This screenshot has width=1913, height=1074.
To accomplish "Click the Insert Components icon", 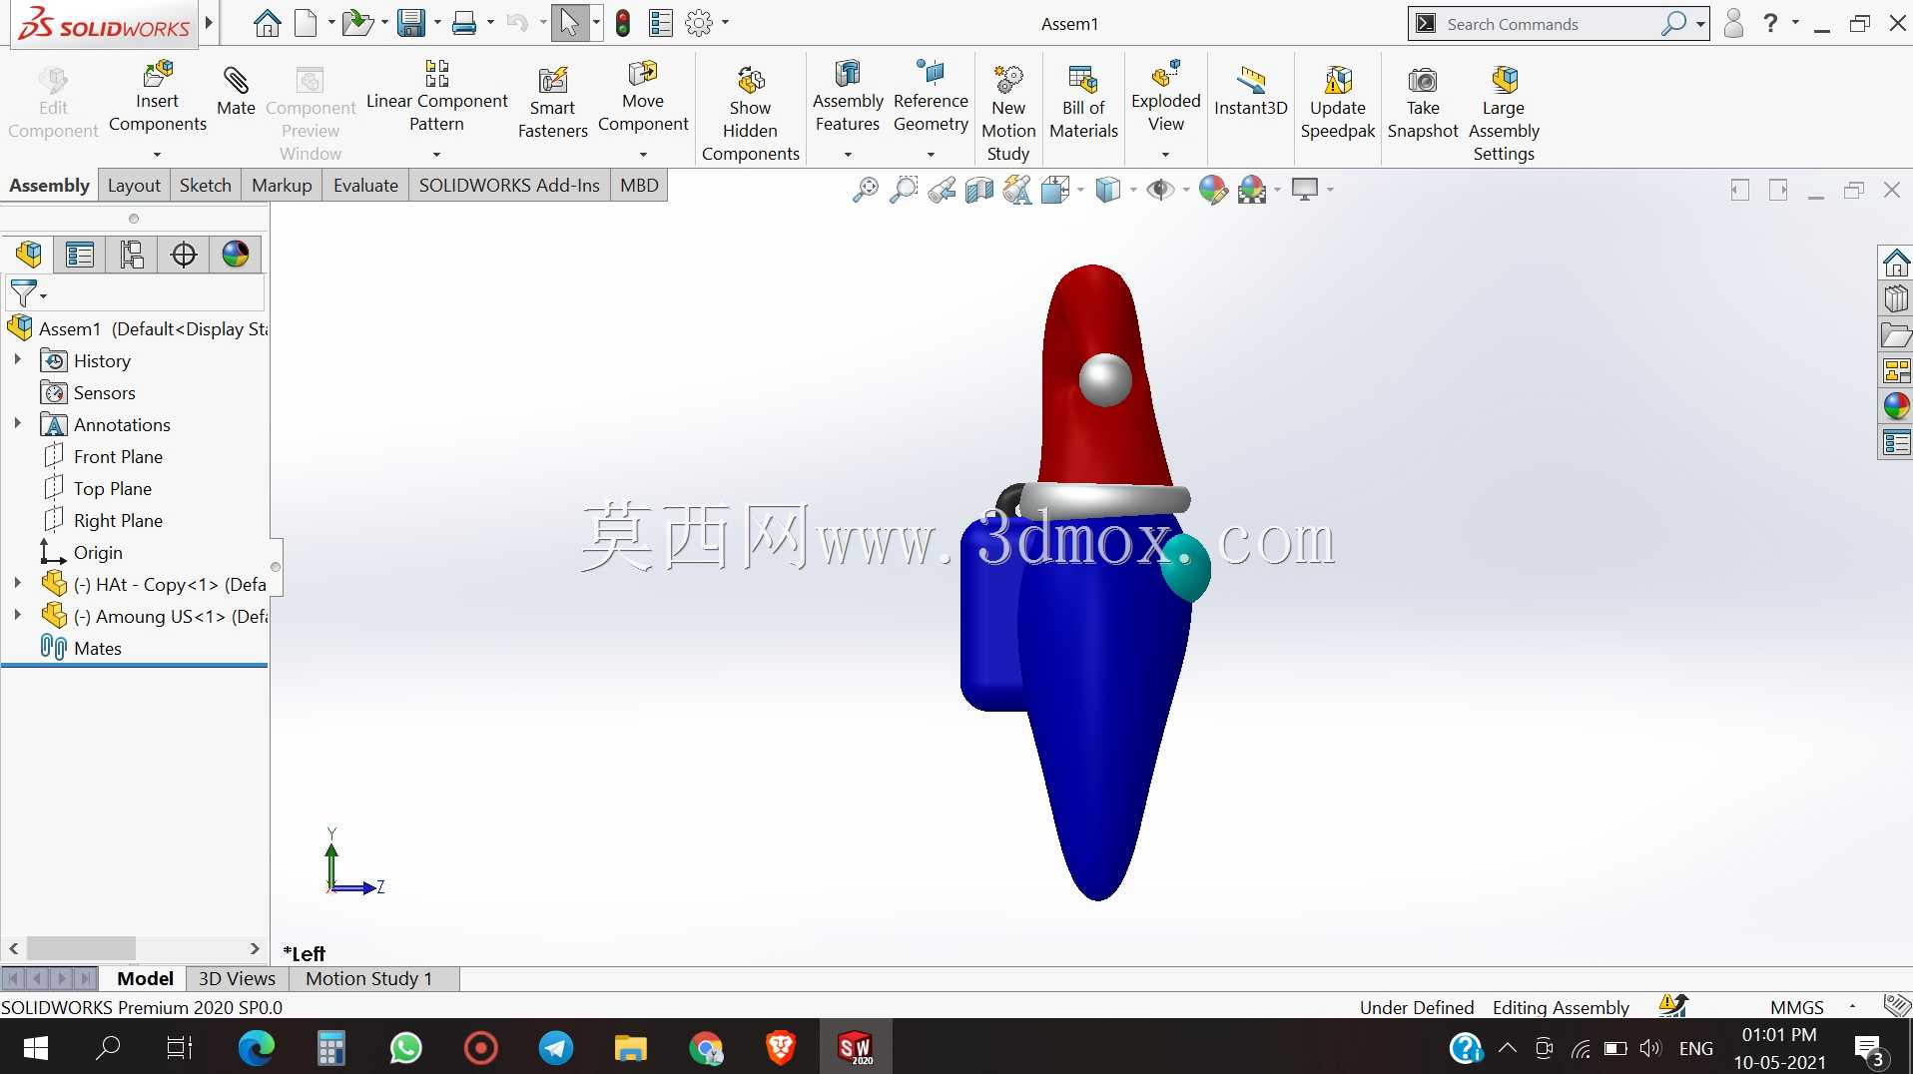I will click(x=158, y=74).
